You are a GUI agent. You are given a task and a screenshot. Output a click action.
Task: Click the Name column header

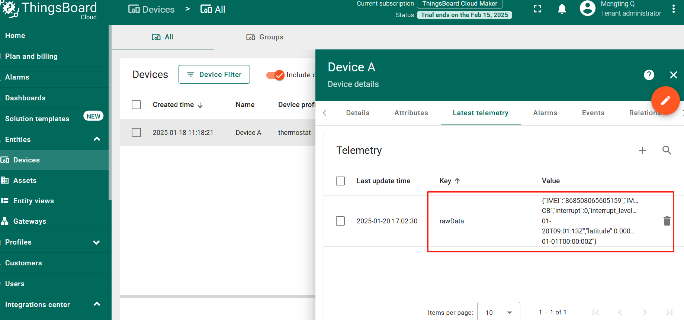tap(245, 105)
